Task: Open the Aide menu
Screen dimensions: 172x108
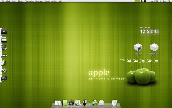Action: tap(60, 1)
